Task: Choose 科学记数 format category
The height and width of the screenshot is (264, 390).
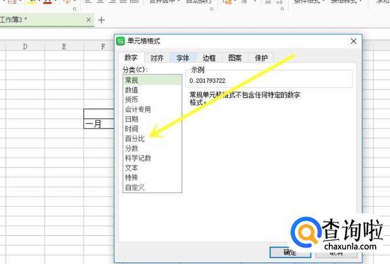Action: (138, 158)
